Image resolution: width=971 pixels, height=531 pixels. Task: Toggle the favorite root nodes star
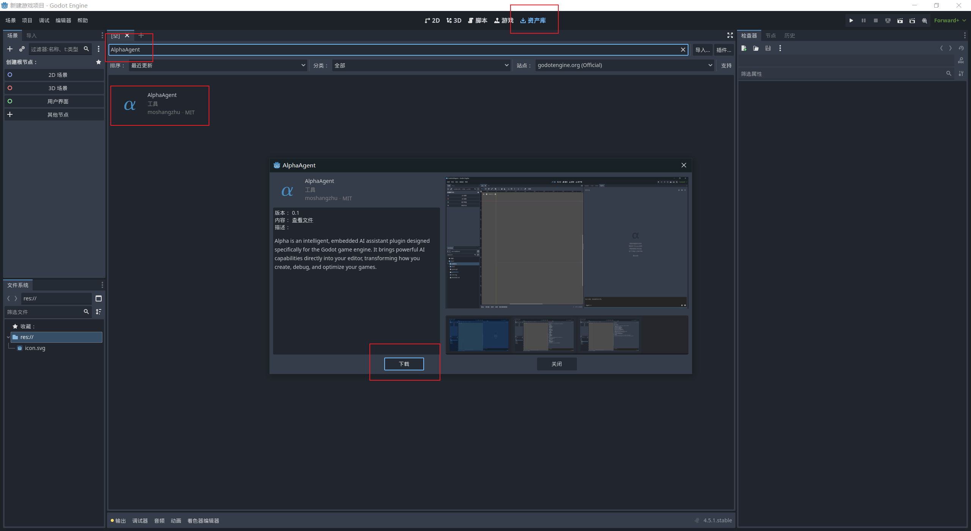(x=99, y=62)
